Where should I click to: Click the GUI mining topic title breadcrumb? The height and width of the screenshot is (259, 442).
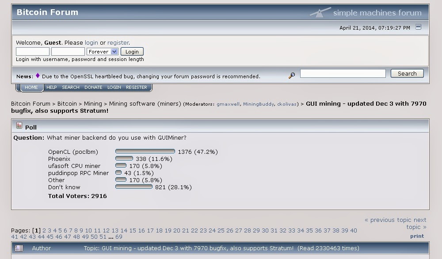[218, 107]
